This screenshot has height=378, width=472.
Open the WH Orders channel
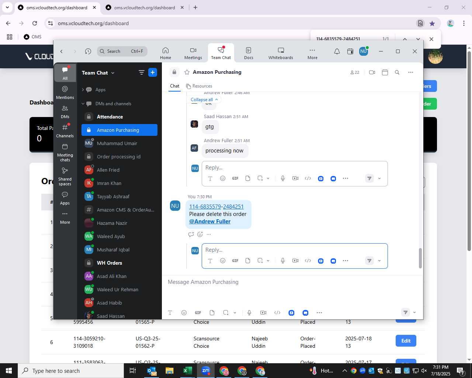119,263
